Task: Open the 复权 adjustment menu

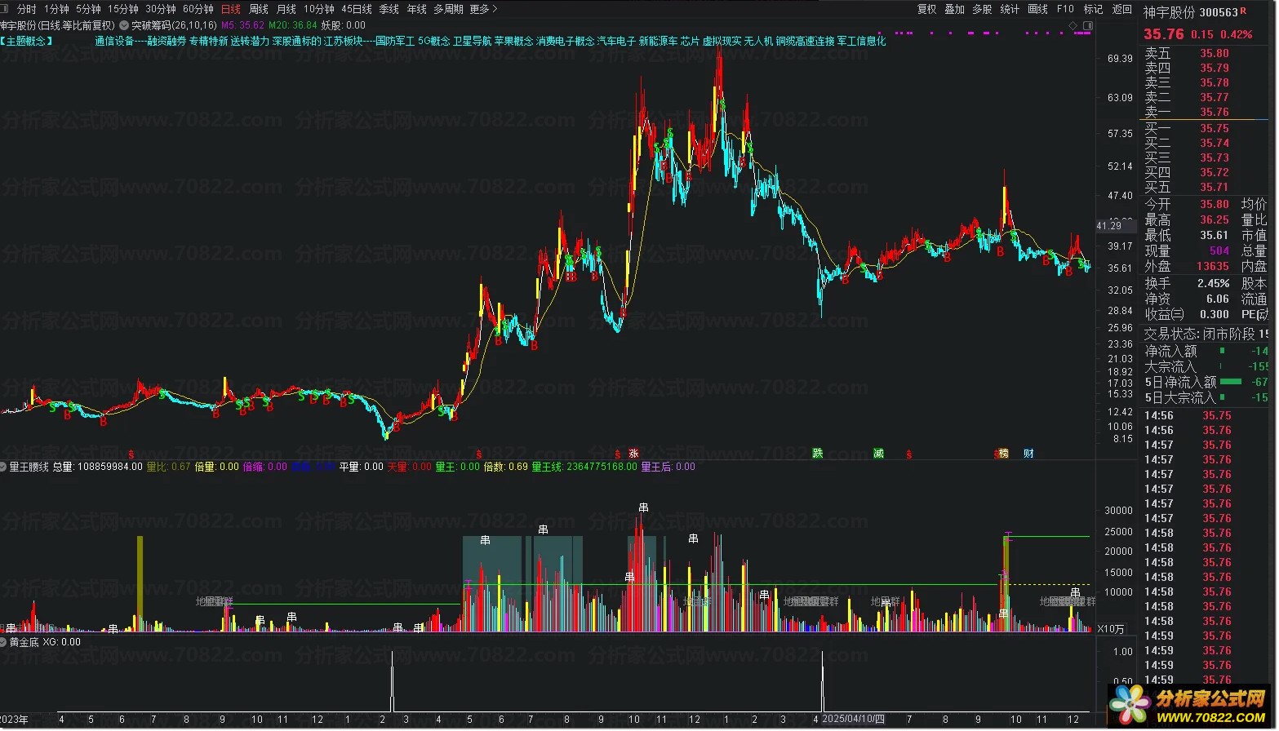Action: [927, 9]
